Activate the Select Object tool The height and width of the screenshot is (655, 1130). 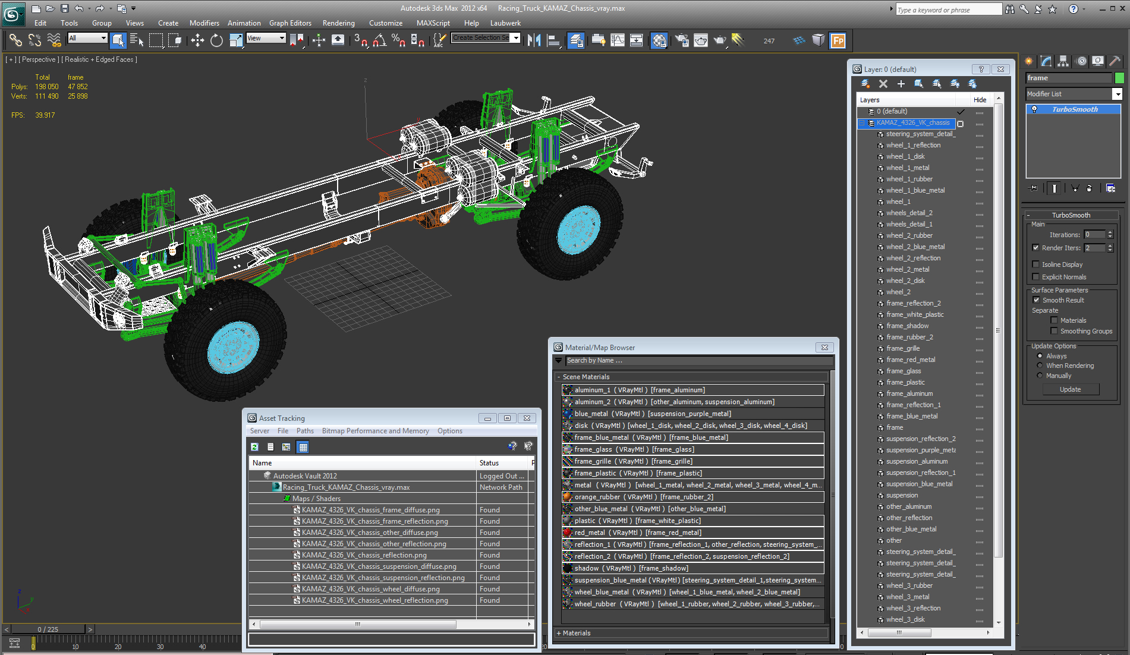[x=118, y=40]
